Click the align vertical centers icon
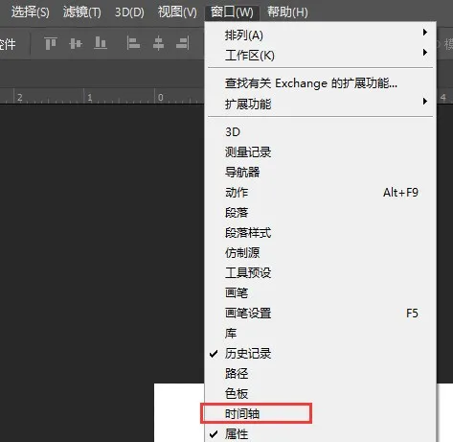The image size is (453, 442). tap(76, 43)
